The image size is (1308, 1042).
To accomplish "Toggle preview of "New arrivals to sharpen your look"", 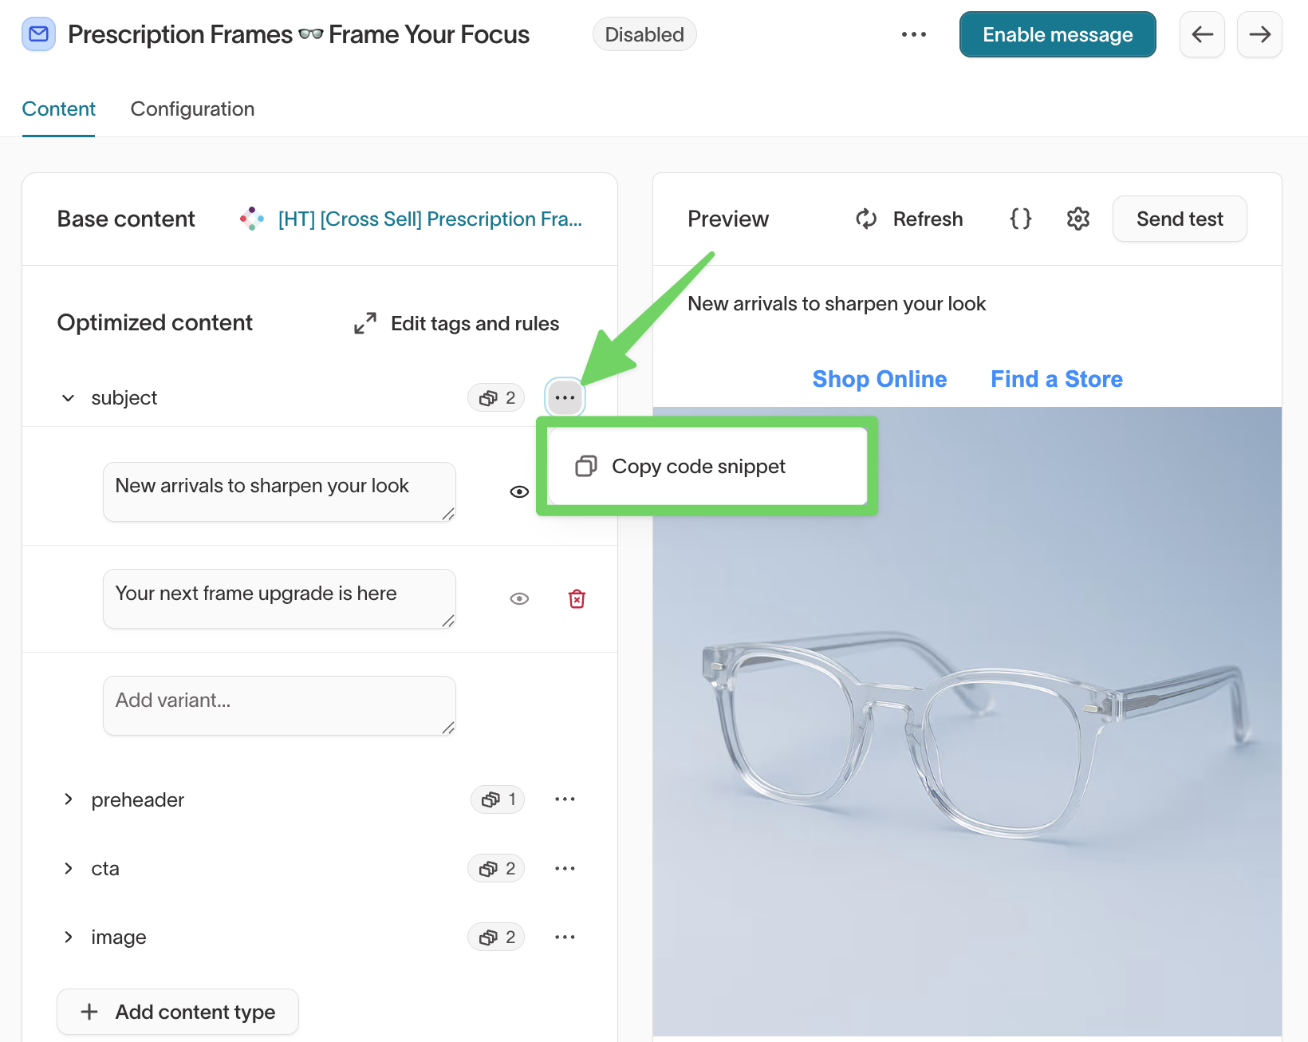I will click(518, 491).
